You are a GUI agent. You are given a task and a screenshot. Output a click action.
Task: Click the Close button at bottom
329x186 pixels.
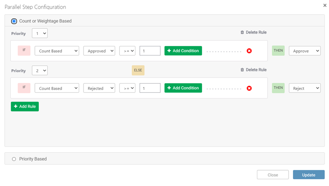coord(272,175)
